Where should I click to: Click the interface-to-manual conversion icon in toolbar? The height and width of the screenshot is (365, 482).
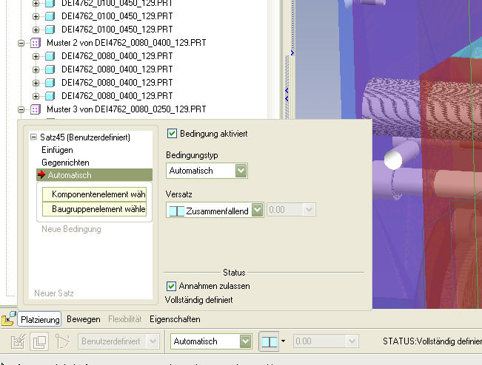pyautogui.click(x=18, y=341)
